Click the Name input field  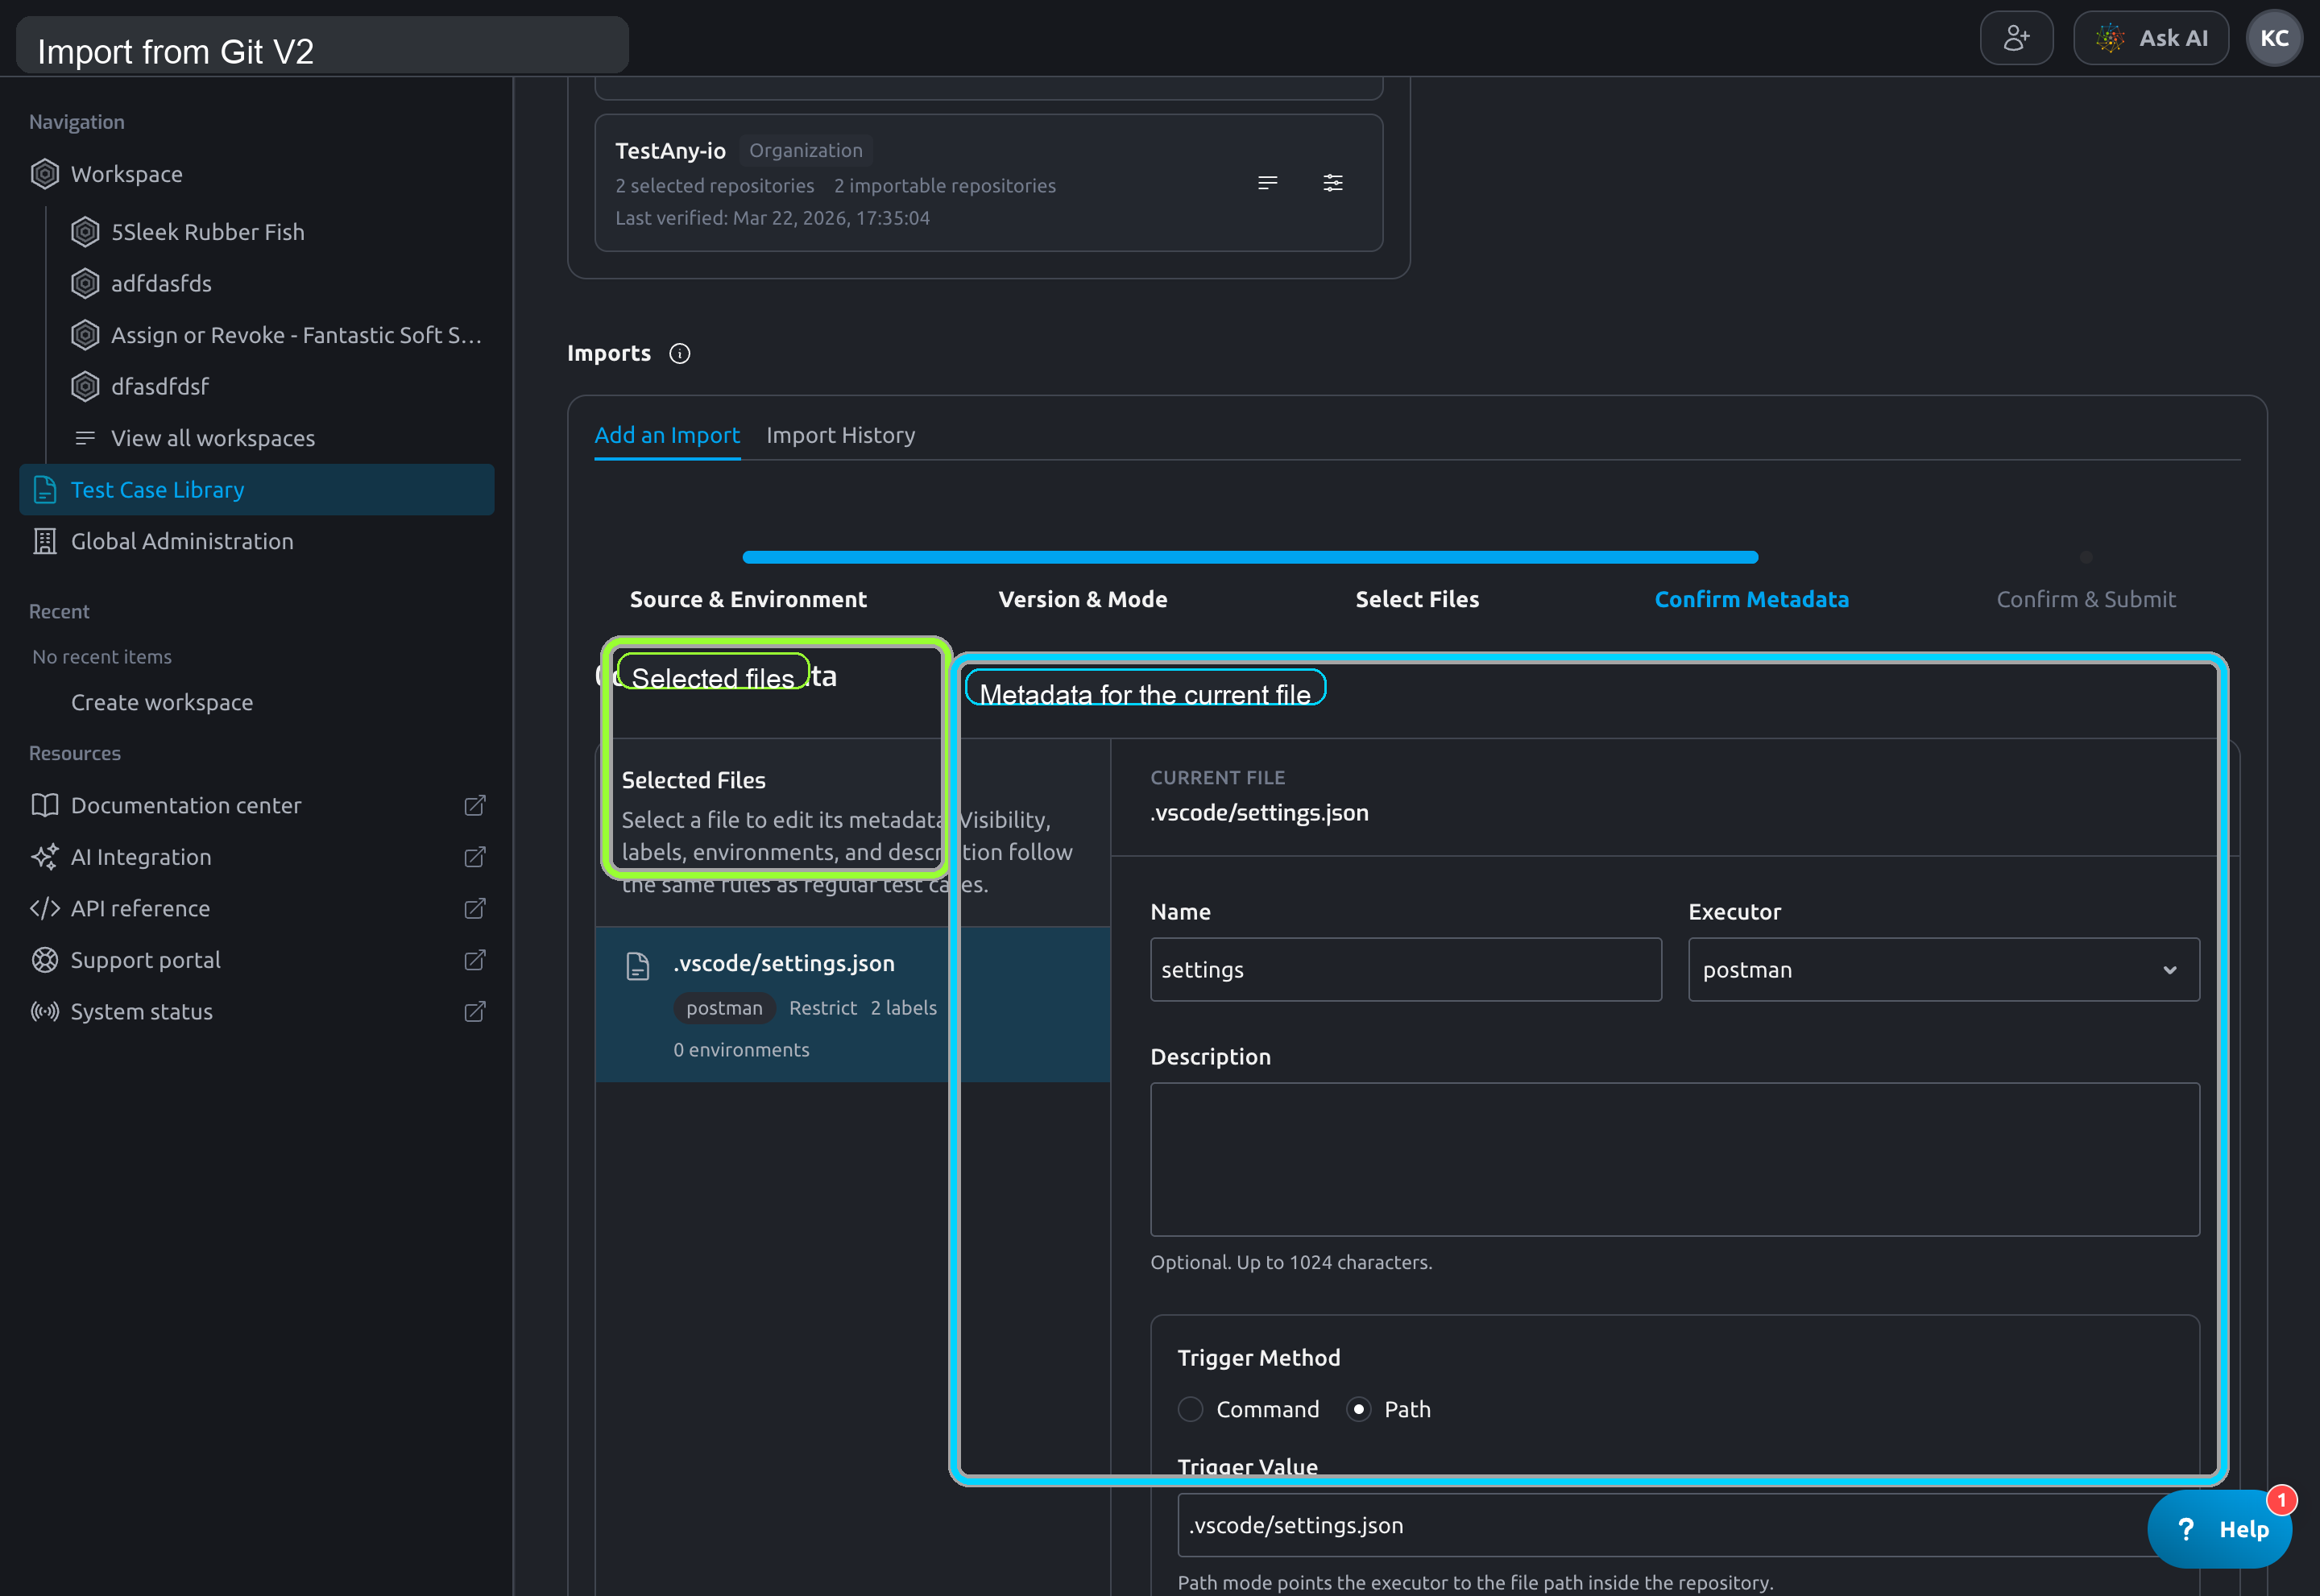(1406, 969)
